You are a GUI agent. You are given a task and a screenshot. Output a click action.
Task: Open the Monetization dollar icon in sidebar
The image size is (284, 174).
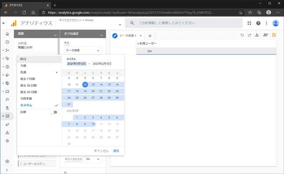tap(7, 67)
